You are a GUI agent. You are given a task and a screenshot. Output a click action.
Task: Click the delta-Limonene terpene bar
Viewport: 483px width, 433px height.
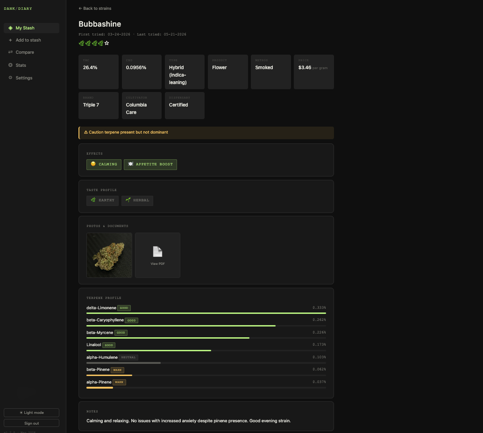pos(206,313)
